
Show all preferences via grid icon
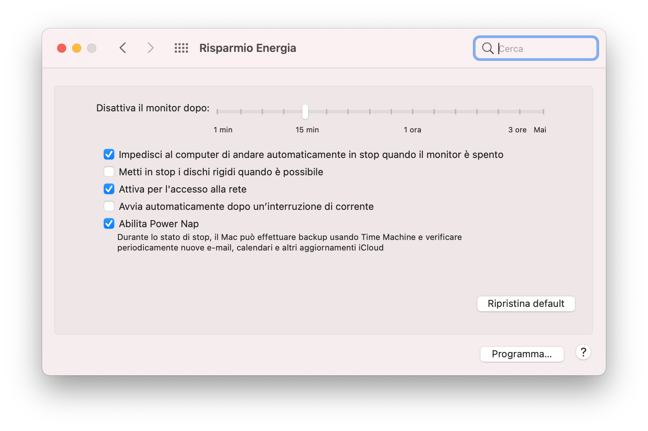(181, 48)
